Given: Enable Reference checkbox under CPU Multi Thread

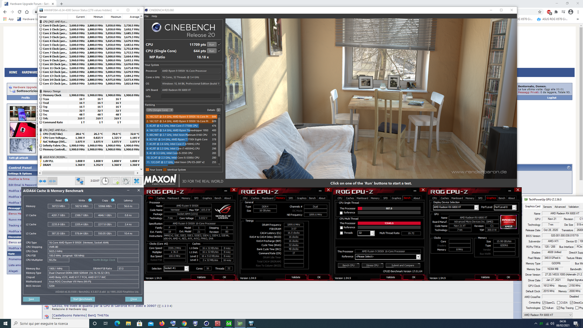Looking at the screenshot, I should tap(342, 227).
